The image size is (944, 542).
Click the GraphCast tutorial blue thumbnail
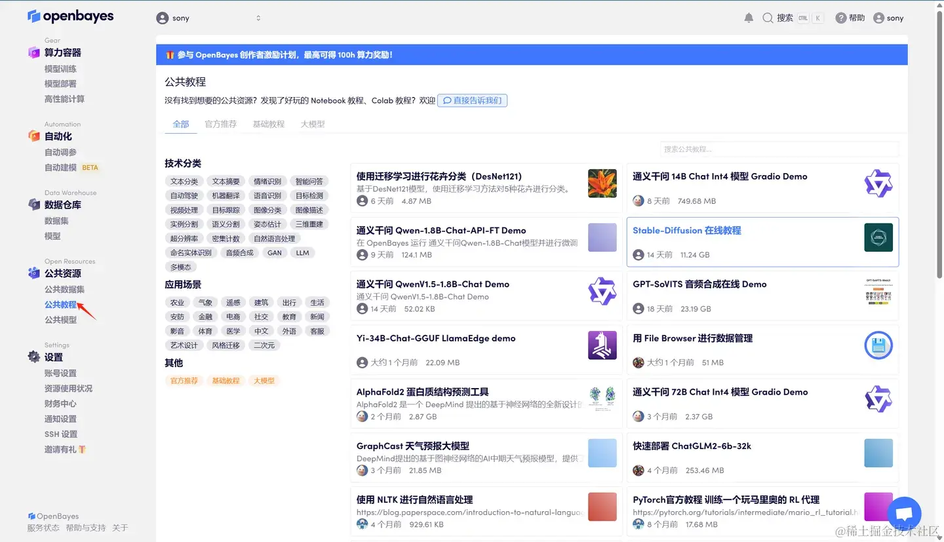point(602,453)
